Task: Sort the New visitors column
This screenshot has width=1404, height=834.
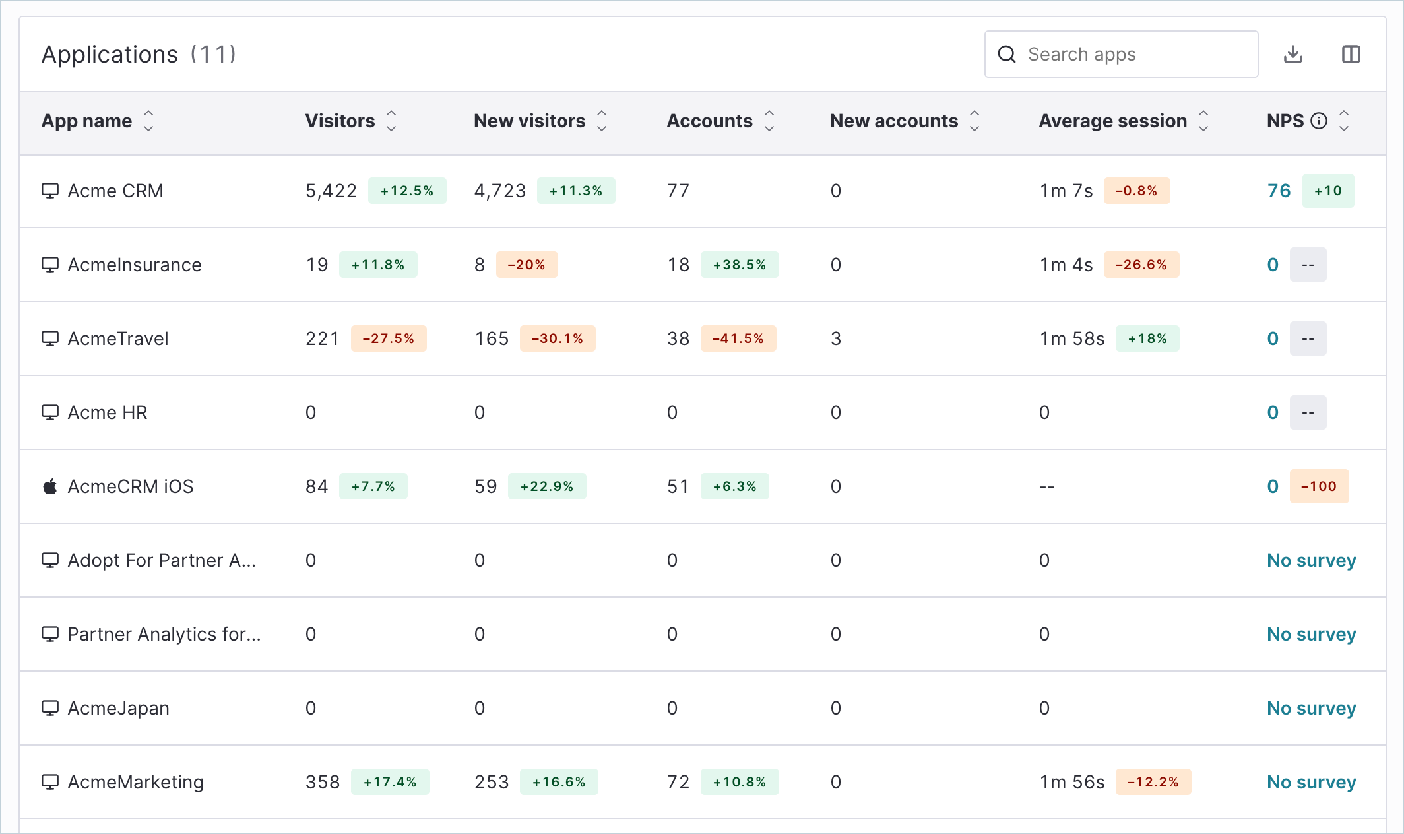Action: coord(602,121)
